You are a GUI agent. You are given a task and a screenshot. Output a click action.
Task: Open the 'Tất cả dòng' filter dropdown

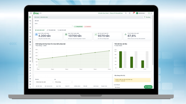point(63,82)
